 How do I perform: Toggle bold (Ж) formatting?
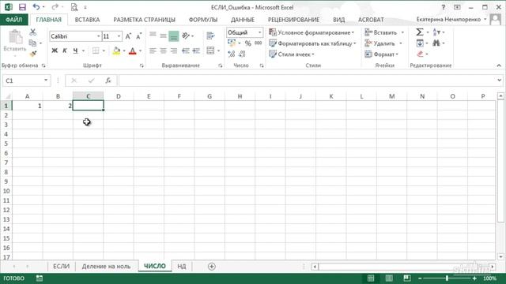[55, 50]
